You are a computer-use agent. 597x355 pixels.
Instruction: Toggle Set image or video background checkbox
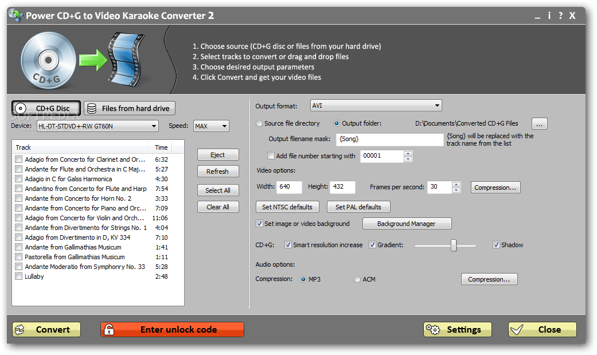(260, 224)
